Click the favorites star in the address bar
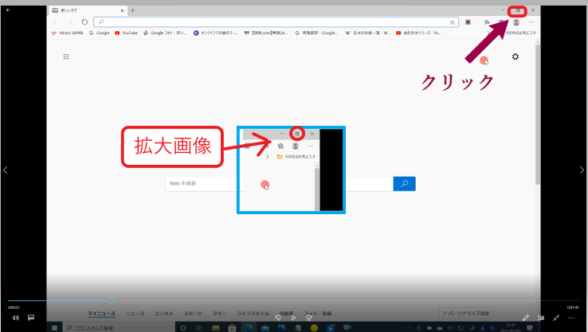 [453, 22]
